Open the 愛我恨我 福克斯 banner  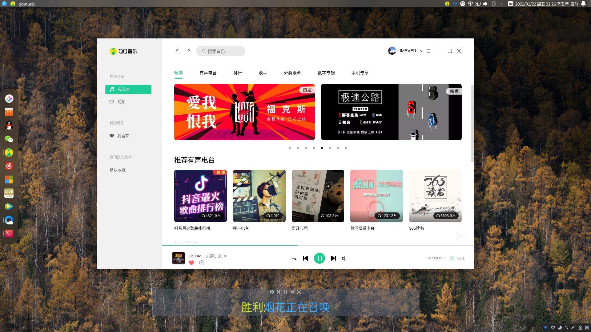(244, 112)
